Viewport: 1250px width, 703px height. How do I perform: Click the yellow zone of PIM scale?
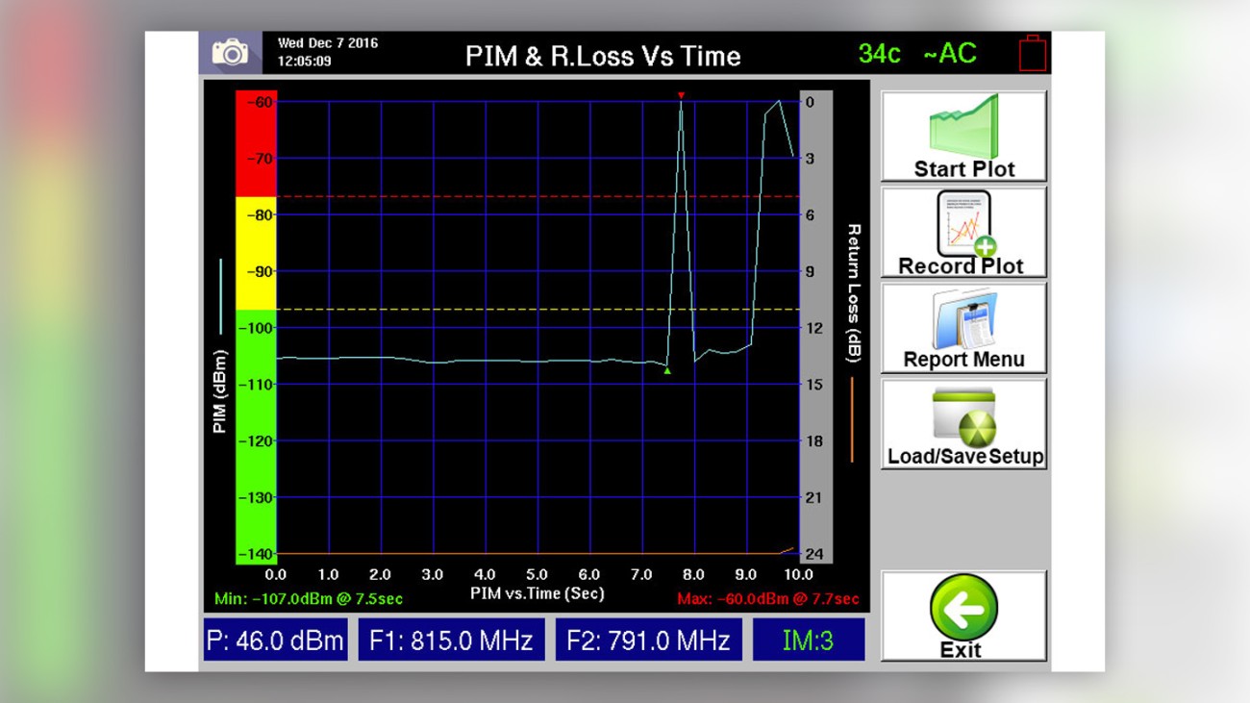(x=256, y=253)
